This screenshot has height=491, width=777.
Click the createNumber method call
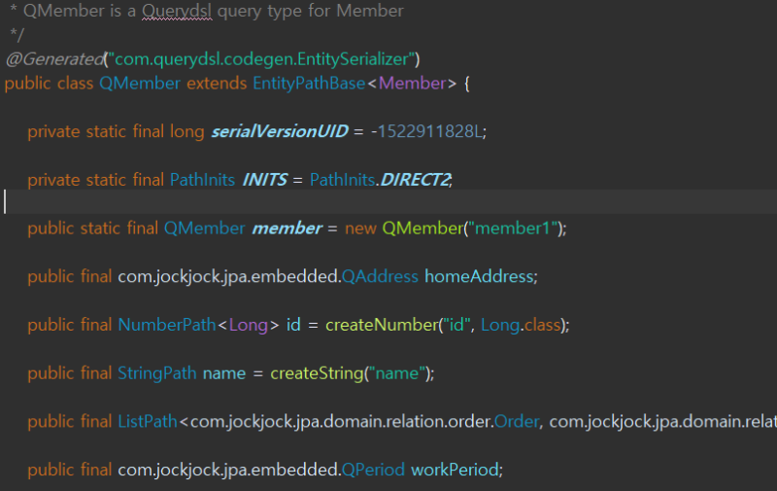[x=382, y=325]
